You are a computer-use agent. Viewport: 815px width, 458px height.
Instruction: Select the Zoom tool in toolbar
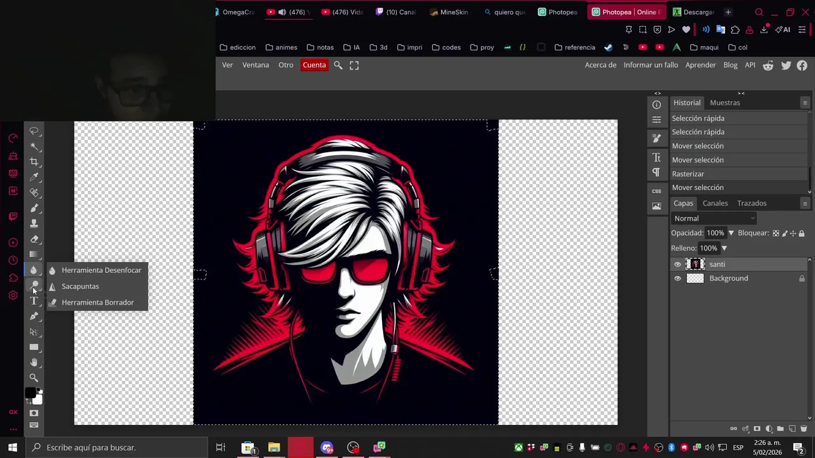(x=34, y=378)
